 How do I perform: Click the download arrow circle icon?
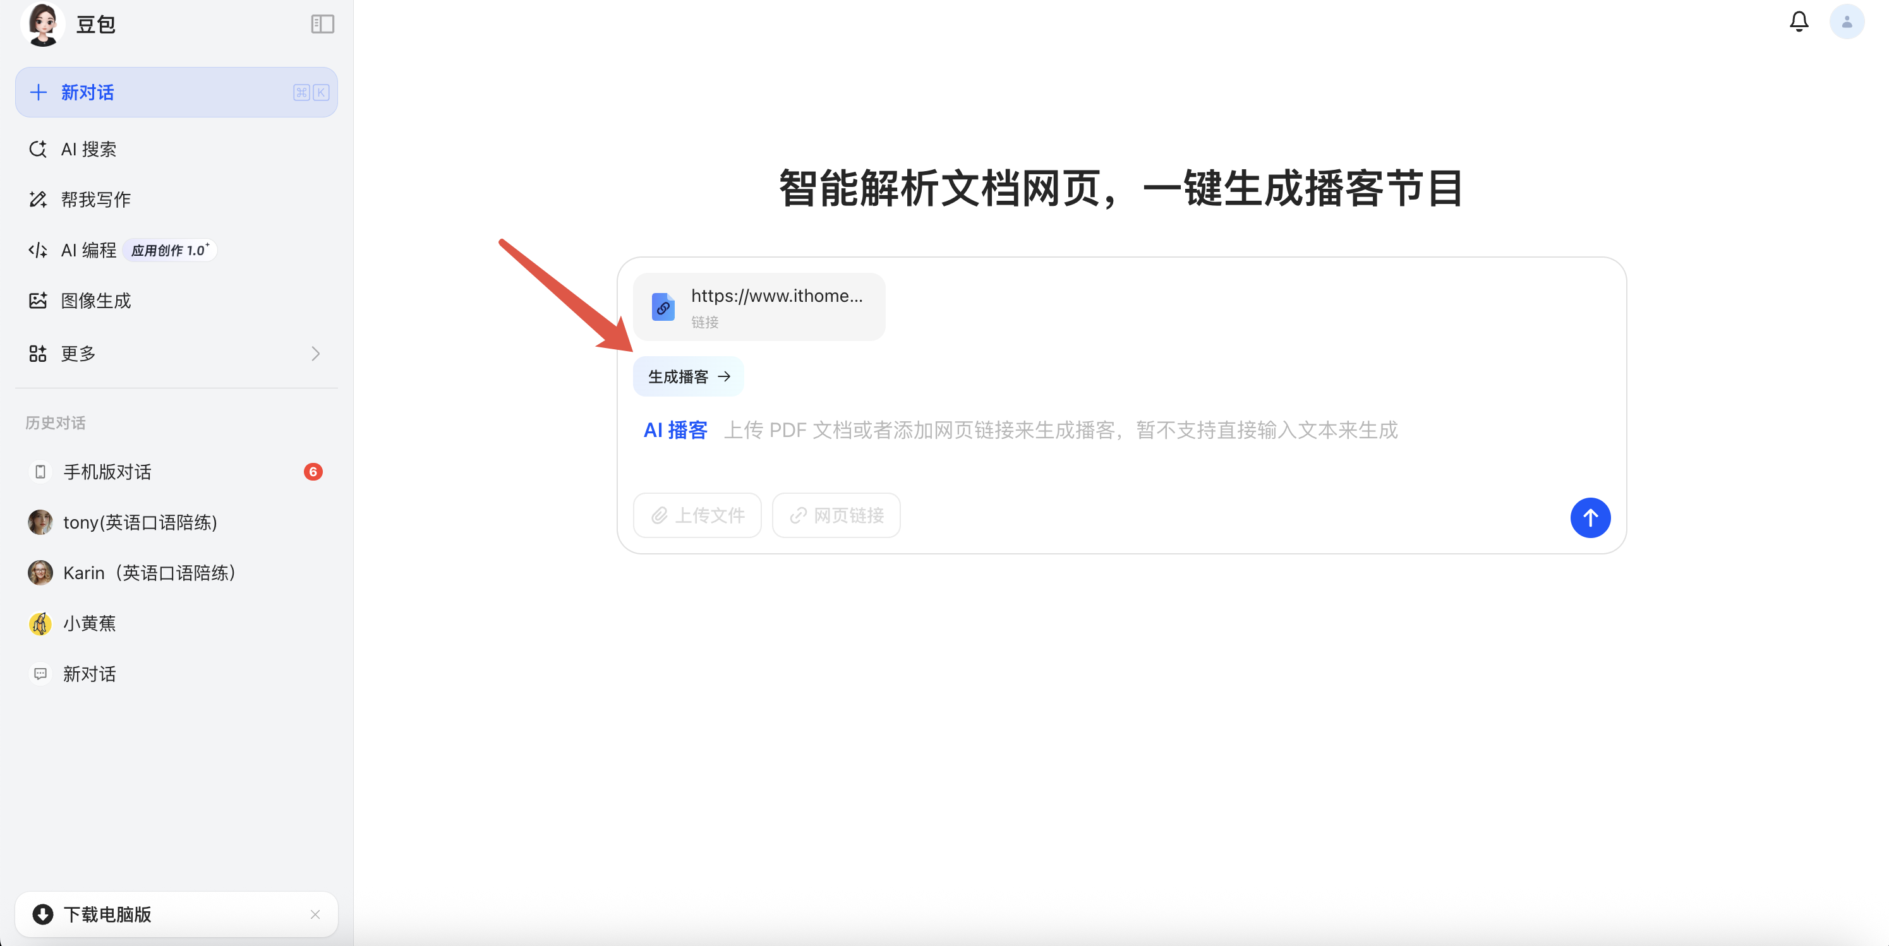point(42,914)
